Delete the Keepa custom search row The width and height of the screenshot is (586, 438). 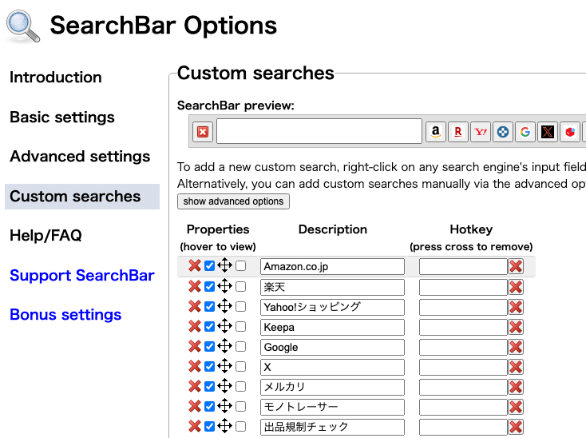pyautogui.click(x=195, y=326)
